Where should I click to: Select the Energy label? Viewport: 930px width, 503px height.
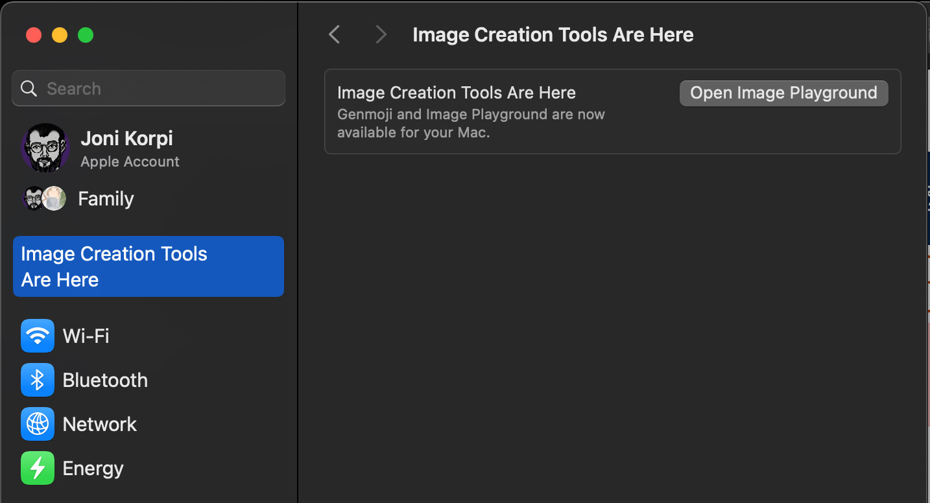click(x=93, y=468)
